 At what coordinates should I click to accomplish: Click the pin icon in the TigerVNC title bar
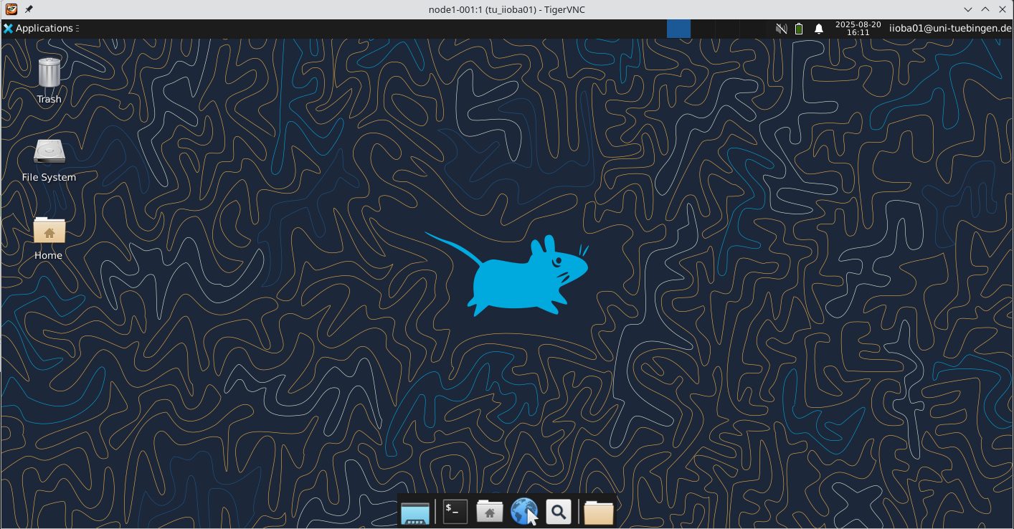[29, 9]
